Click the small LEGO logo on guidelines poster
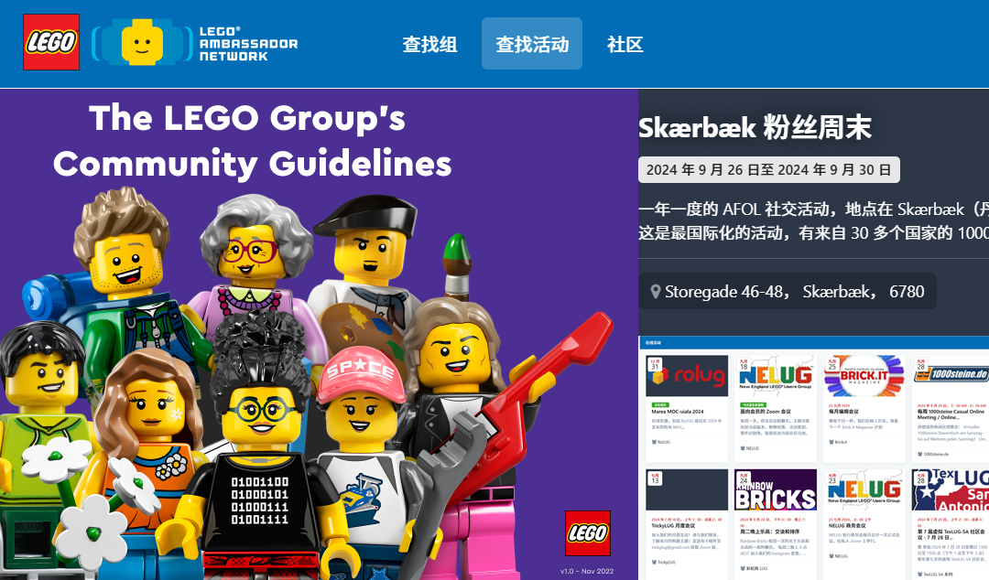 click(x=587, y=532)
